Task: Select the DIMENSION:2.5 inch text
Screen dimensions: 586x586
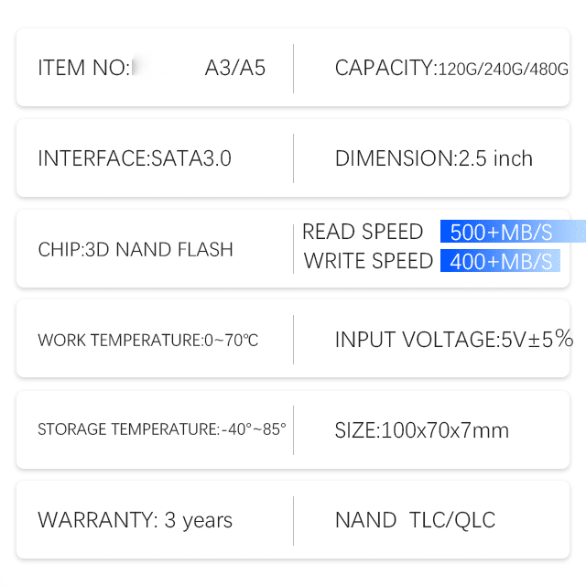Action: [x=434, y=158]
